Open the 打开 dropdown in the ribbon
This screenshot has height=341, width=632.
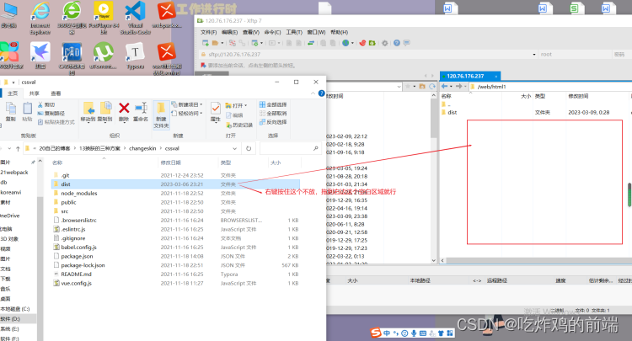236,105
